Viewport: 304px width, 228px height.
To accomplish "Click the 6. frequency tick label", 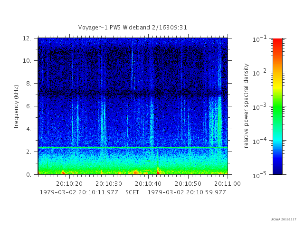I will click(28, 106).
